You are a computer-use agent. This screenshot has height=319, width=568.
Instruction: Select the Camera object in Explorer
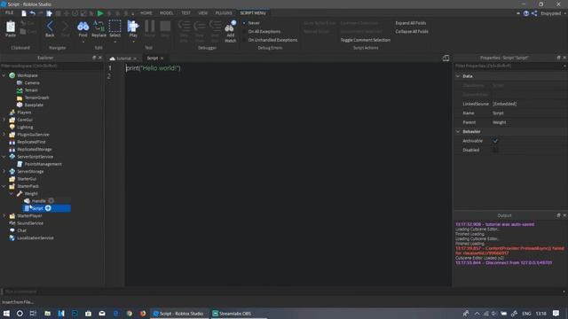point(32,82)
